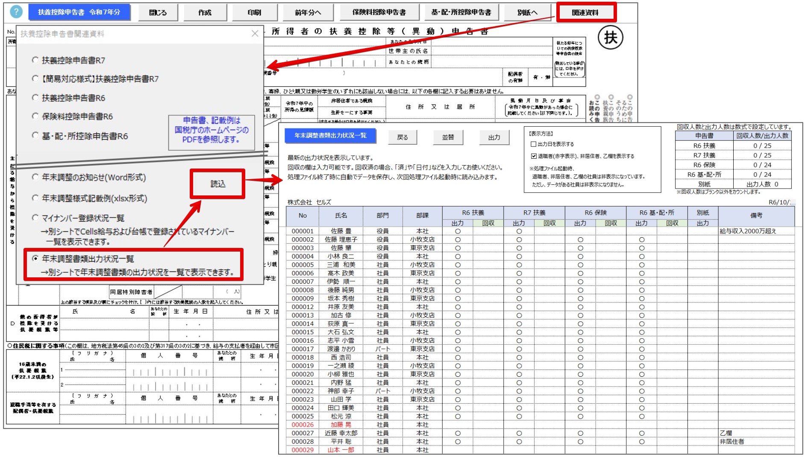This screenshot has height=457, width=808.
Task: Select the マイナンバー登録状況一覧 option
Action: point(35,217)
